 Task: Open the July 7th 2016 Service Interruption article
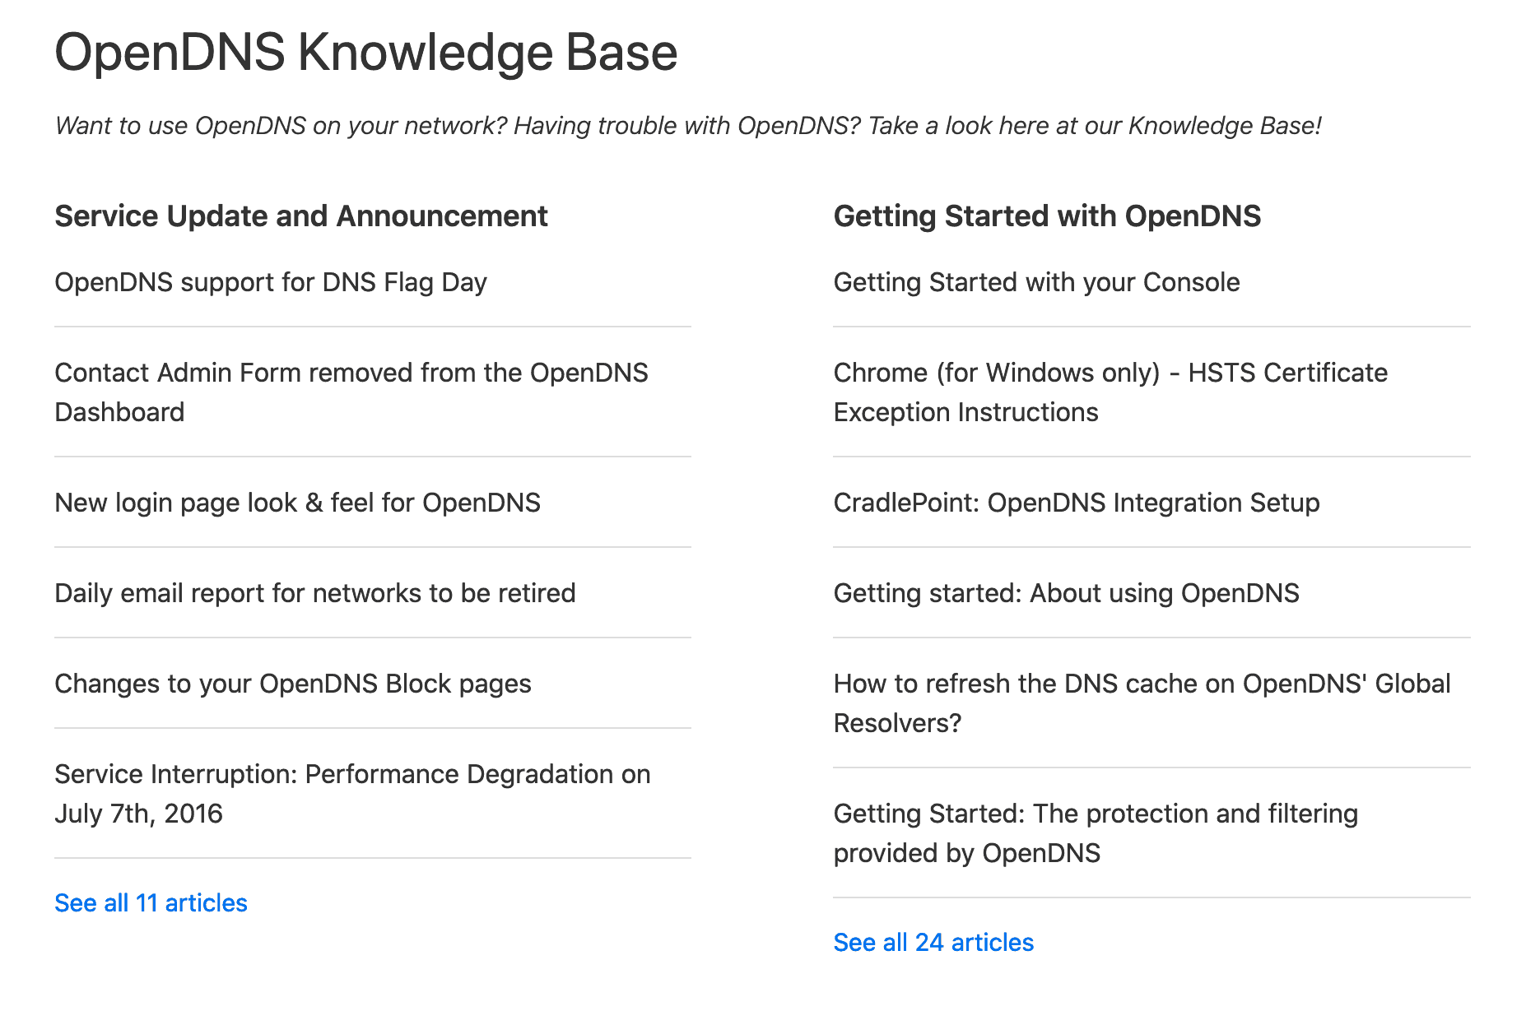[x=352, y=793]
